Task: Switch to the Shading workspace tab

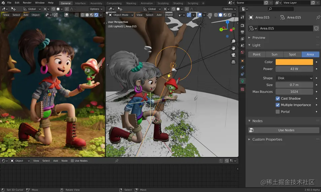Action: (178, 3)
